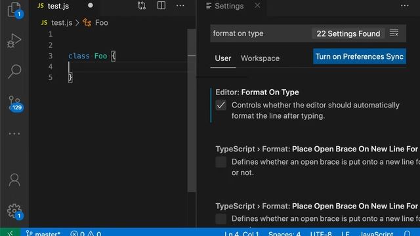Screen dimensions: 420x236
Task: Check first Place Open Brace On New Line checkbox
Action: 221,162
